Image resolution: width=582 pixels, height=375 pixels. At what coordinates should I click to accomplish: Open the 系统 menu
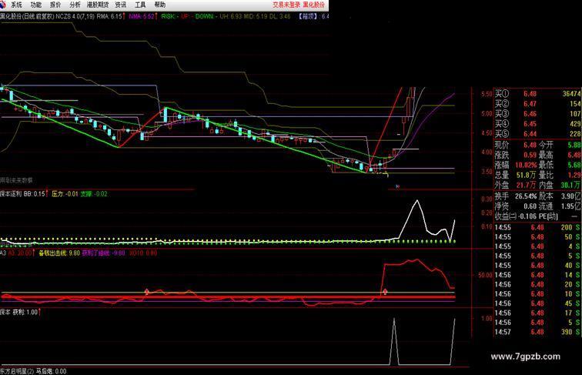click(16, 5)
